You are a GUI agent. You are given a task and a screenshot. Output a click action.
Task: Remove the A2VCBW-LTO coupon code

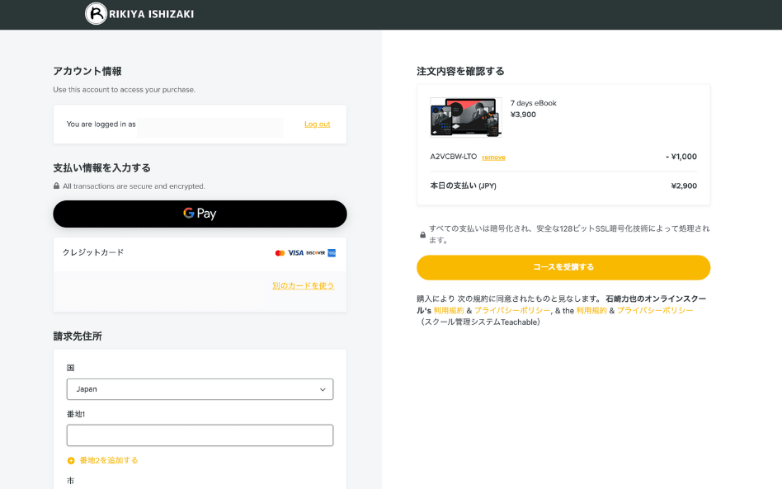[493, 158]
